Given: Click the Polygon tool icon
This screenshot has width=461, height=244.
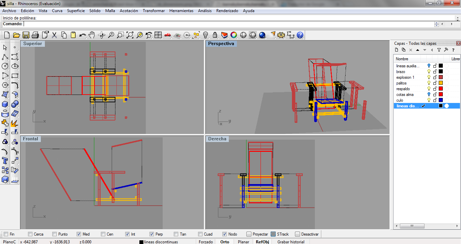Looking at the screenshot, I should (x=5, y=85).
